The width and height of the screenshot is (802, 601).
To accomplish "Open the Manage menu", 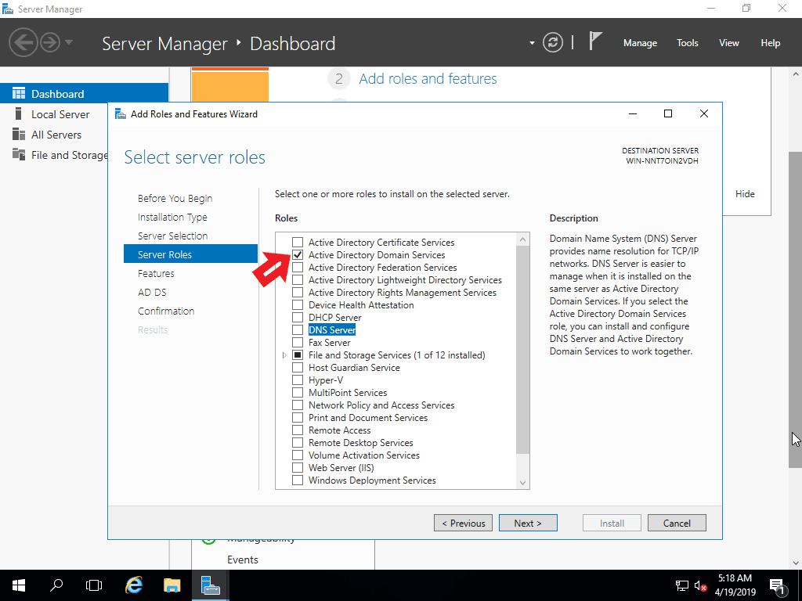I will click(x=640, y=43).
